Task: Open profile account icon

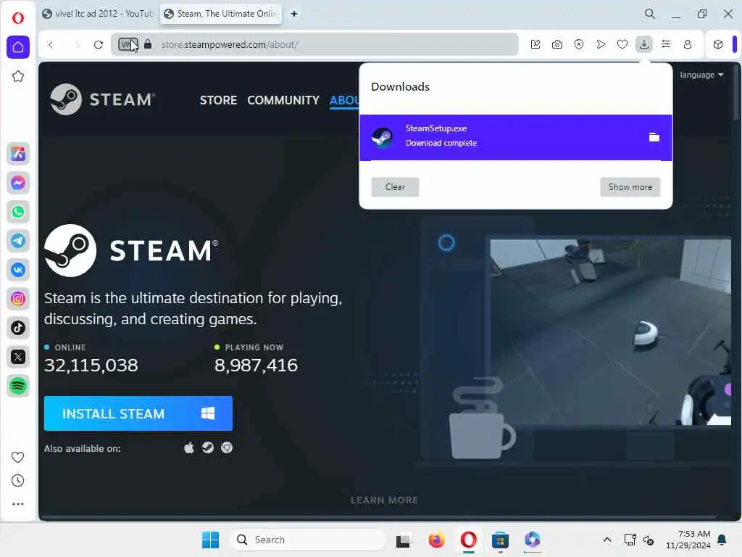Action: (x=688, y=44)
